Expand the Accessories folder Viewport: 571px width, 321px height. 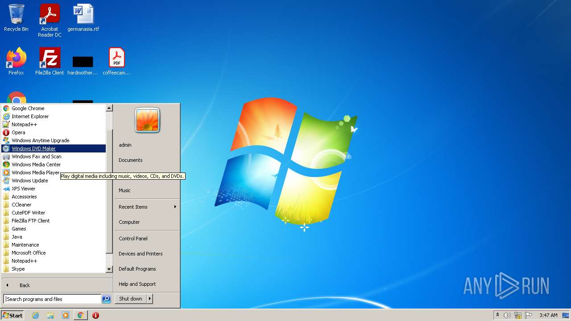[x=54, y=197]
